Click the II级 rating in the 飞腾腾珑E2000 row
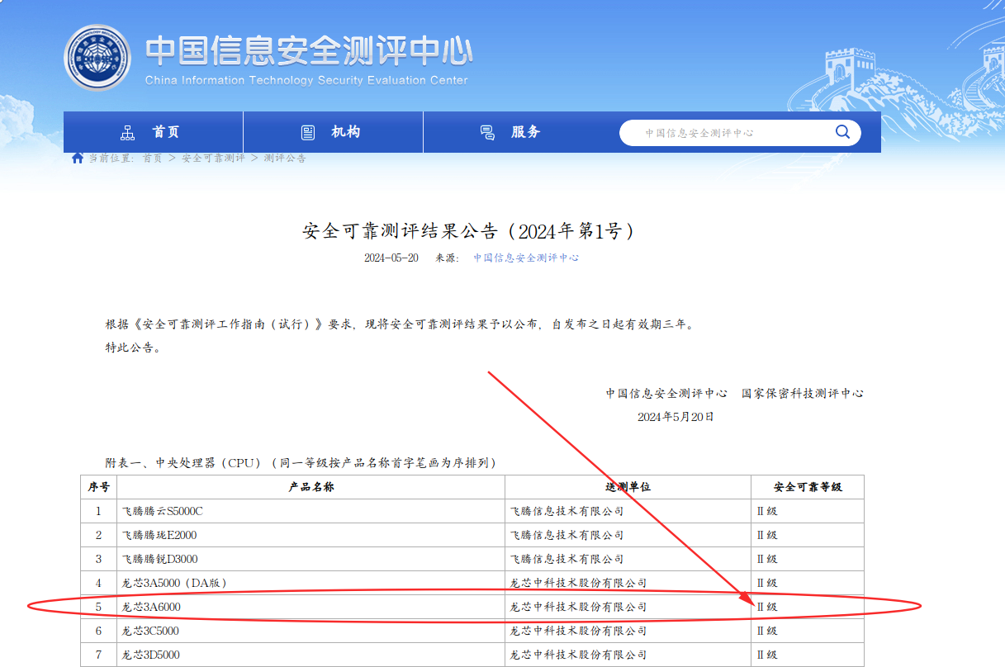This screenshot has height=667, width=1005. coord(767,535)
